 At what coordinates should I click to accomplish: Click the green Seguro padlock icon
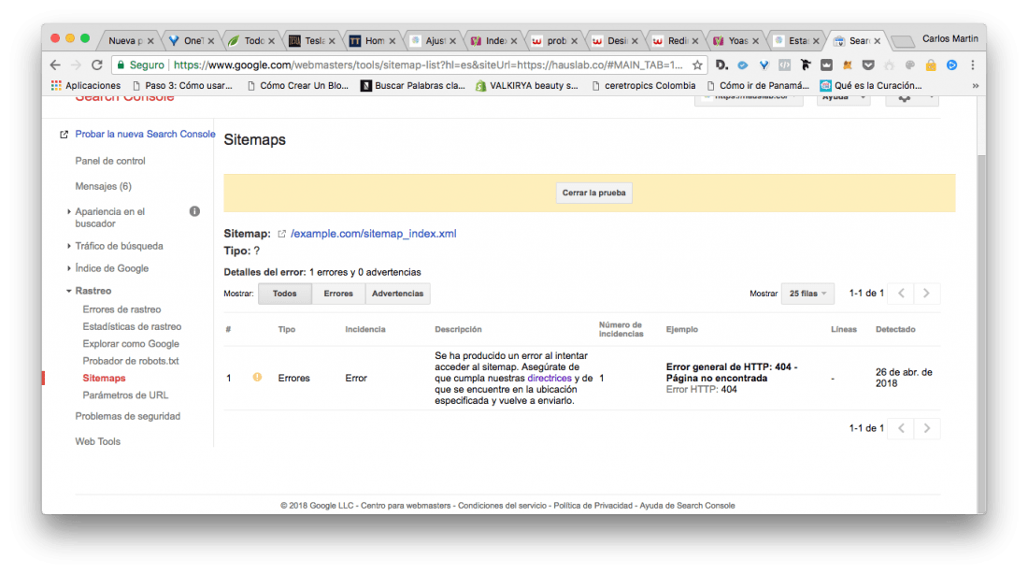121,65
